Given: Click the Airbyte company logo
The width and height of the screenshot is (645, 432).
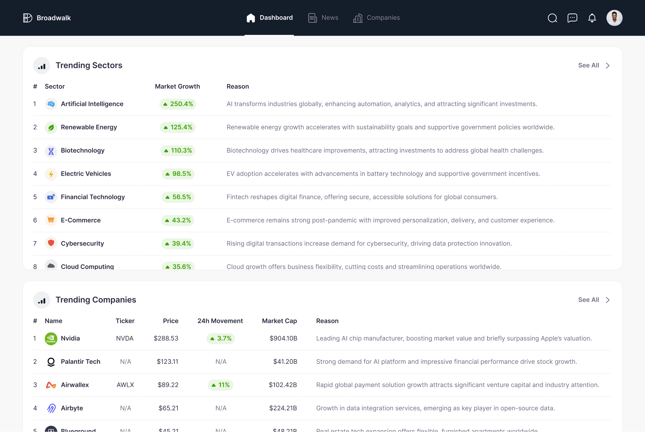Looking at the screenshot, I should [51, 408].
